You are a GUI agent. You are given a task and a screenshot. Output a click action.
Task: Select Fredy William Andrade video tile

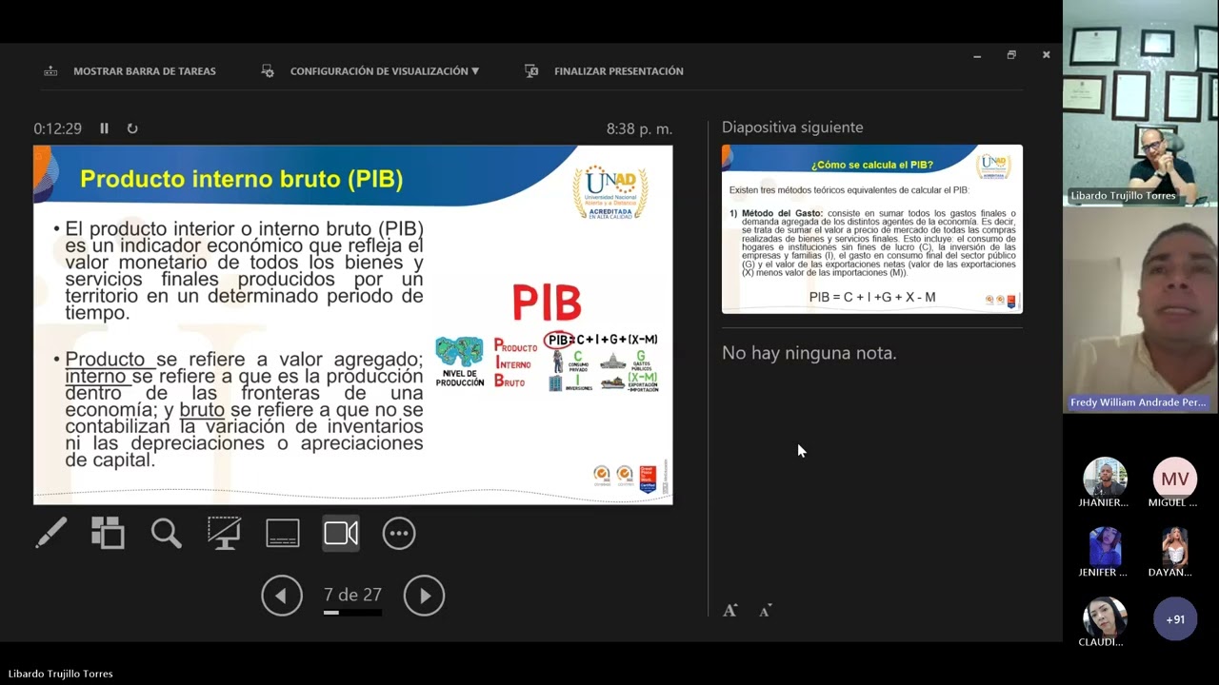tap(1141, 309)
